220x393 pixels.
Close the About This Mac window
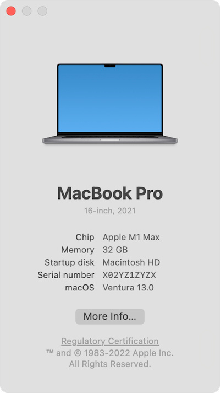click(x=11, y=11)
